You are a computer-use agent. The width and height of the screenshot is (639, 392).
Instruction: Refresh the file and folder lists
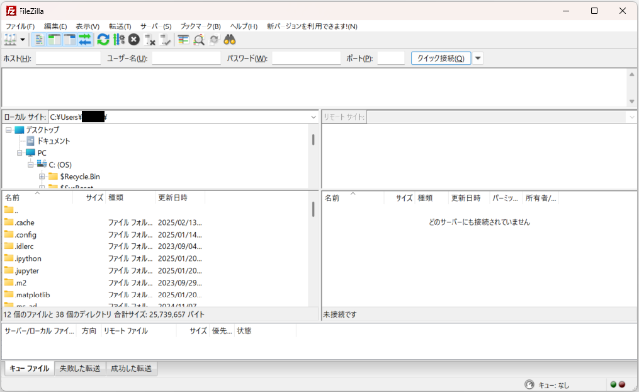click(103, 40)
